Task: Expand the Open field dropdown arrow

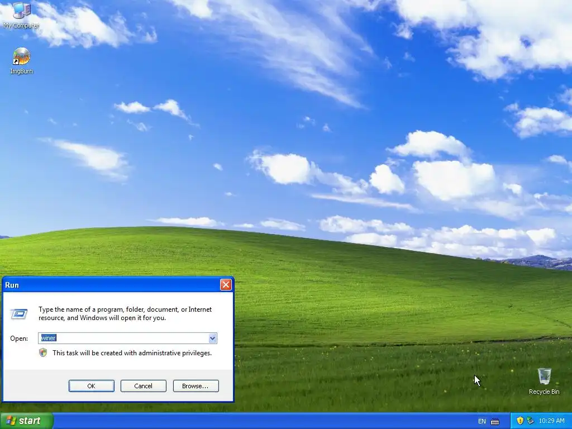Action: point(212,338)
